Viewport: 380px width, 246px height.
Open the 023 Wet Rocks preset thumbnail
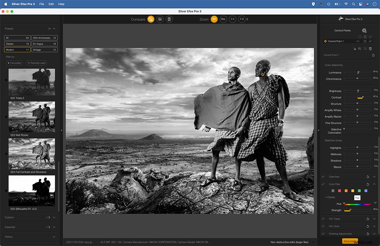(32, 116)
